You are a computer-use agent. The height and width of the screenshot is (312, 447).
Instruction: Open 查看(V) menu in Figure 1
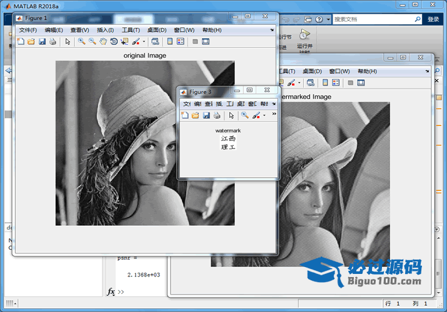[x=80, y=30]
